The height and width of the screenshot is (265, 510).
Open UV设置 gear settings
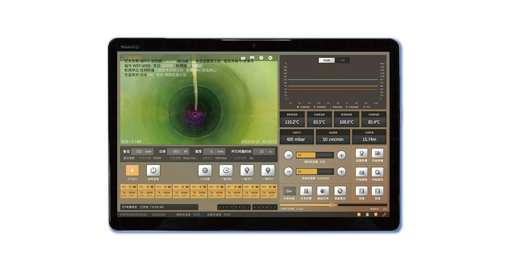(205, 171)
